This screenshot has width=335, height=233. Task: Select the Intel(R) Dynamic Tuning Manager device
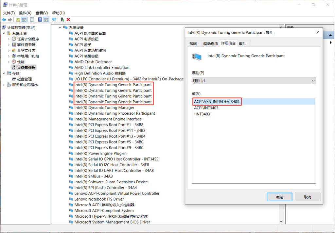pyautogui.click(x=104, y=108)
